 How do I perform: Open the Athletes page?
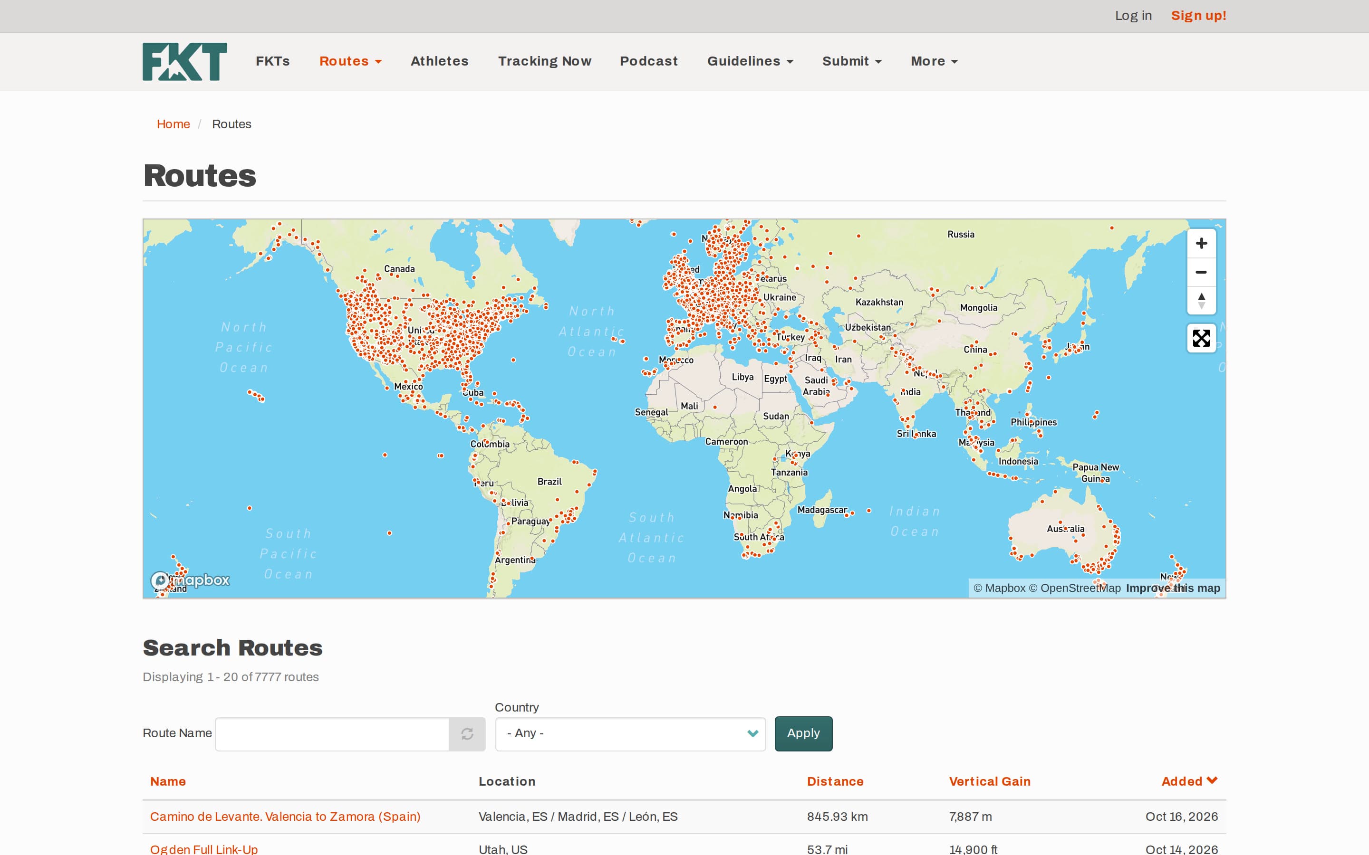(x=440, y=61)
